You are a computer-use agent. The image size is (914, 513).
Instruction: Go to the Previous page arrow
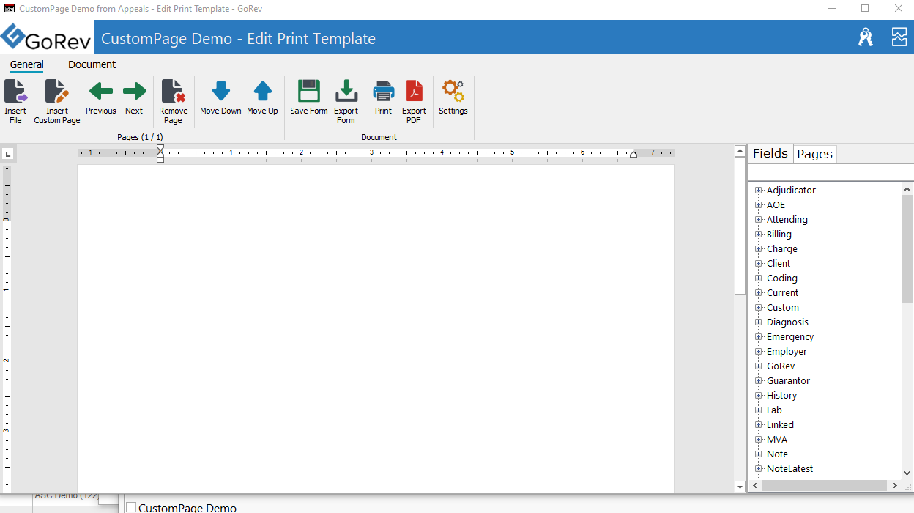[101, 92]
